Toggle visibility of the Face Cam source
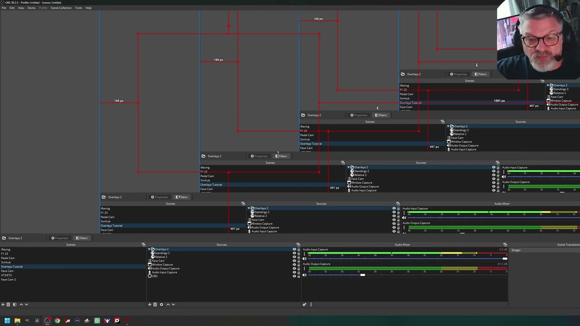The height and width of the screenshot is (326, 580). click(294, 261)
